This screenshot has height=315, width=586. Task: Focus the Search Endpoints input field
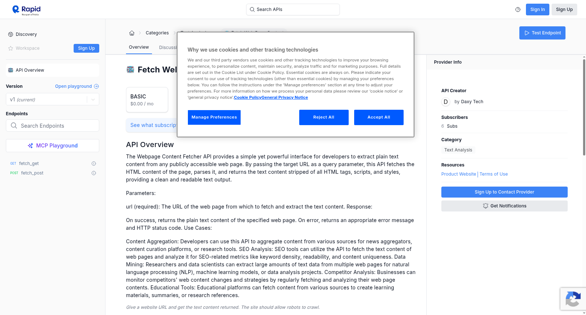point(52,125)
